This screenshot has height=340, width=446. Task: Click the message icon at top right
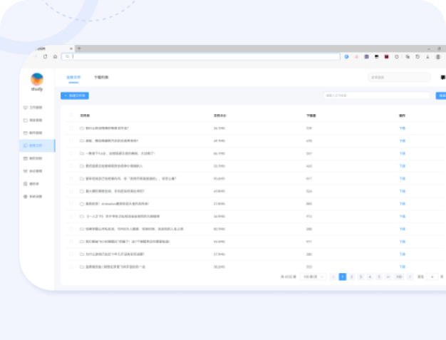pos(442,77)
